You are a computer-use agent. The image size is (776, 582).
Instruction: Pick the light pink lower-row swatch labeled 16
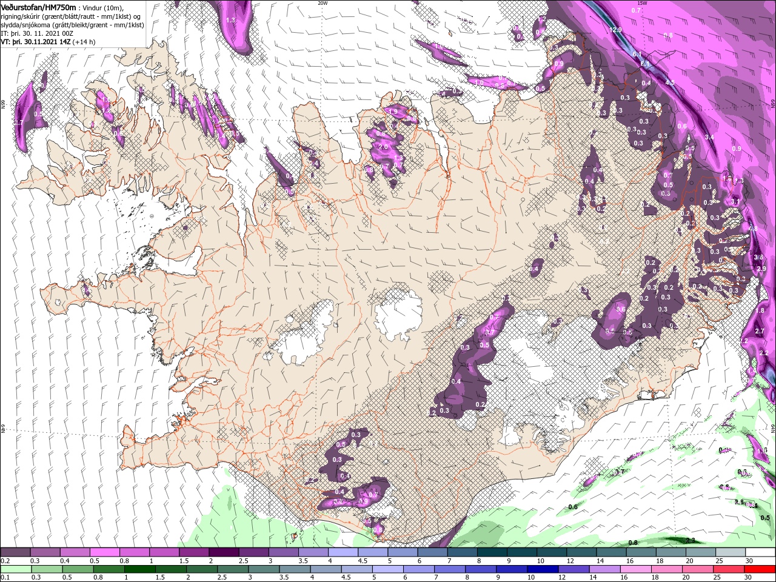(x=637, y=569)
